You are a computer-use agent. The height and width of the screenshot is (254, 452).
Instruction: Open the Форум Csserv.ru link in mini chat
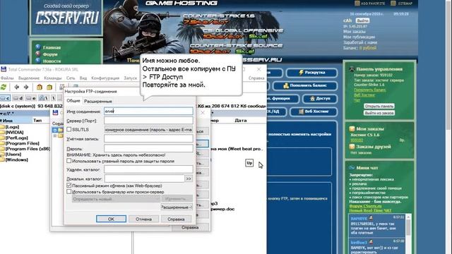click(365, 206)
